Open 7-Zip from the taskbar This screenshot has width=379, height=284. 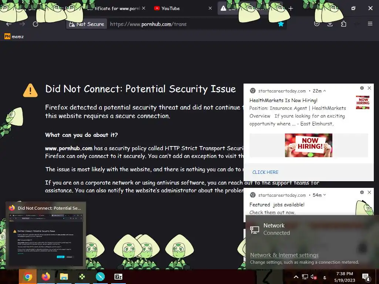click(x=118, y=277)
